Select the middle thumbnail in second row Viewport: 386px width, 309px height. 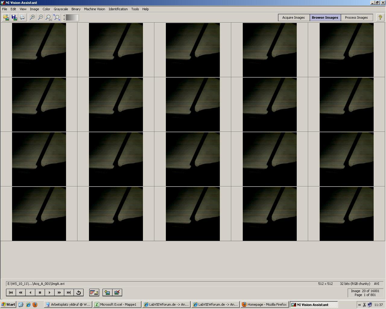(193, 104)
